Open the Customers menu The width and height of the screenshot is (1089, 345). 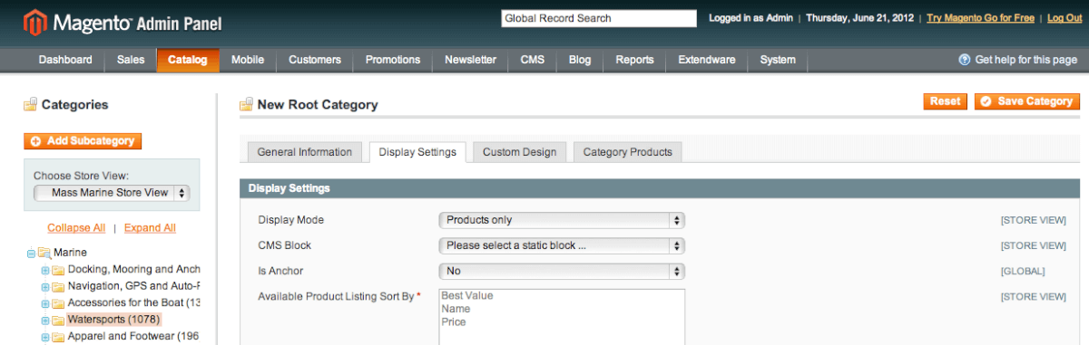tap(315, 61)
